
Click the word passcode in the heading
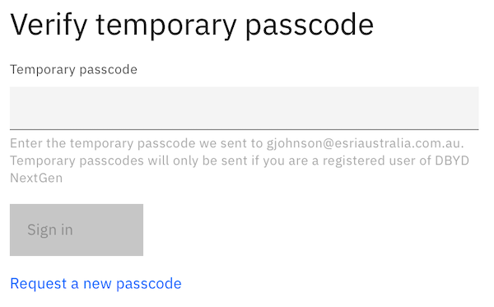310,26
